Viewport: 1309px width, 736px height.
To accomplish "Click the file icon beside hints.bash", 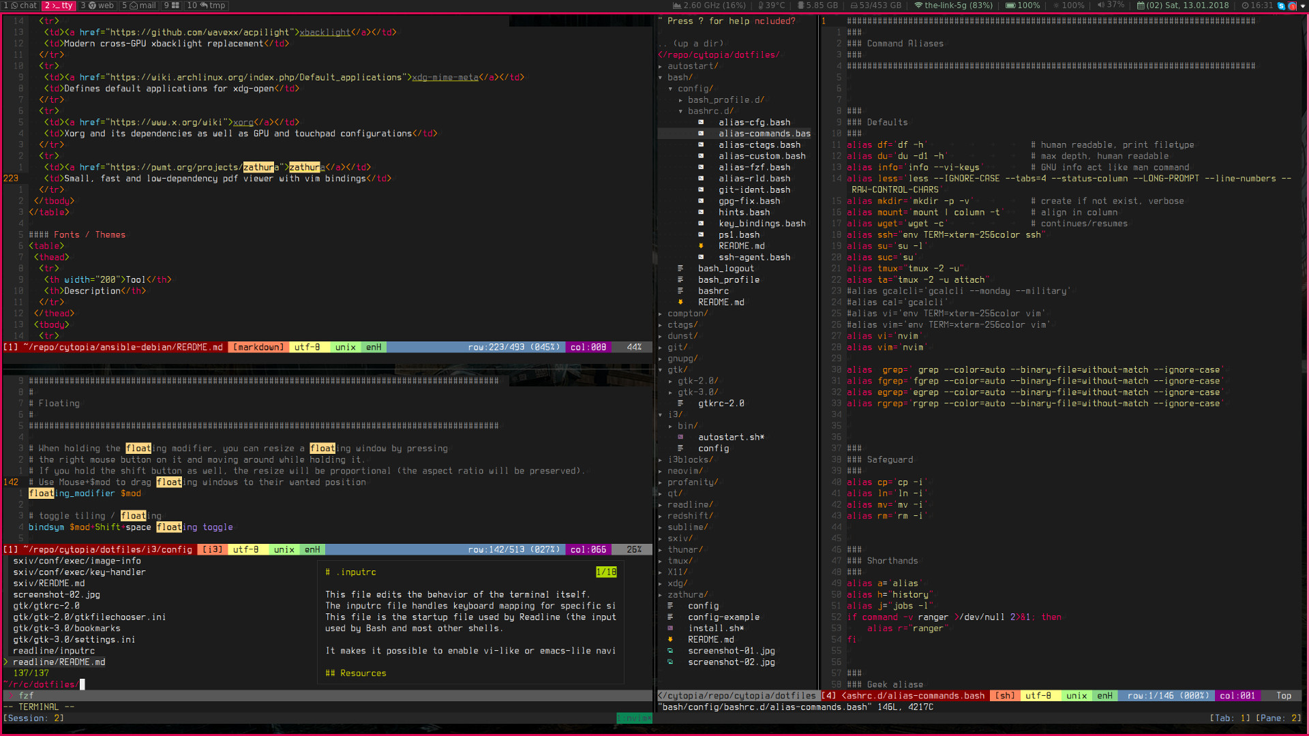I will click(701, 213).
